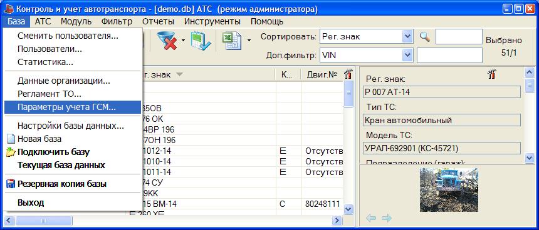Image resolution: width=539 pixels, height=230 pixels.
Task: Click details panel scrollbar up arrow
Action: tap(529, 72)
